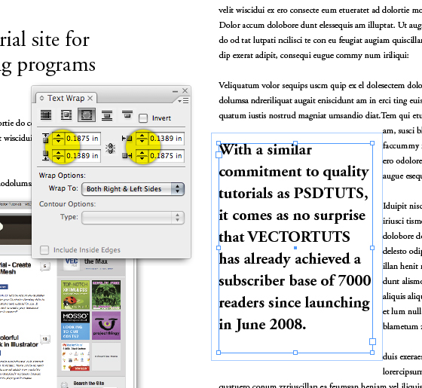Click the top offset field 0.1875 in
422x388 pixels.
tap(83, 139)
